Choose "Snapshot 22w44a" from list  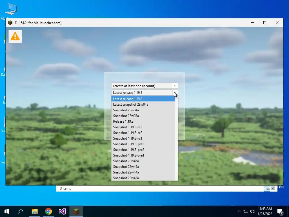[x=143, y=172]
